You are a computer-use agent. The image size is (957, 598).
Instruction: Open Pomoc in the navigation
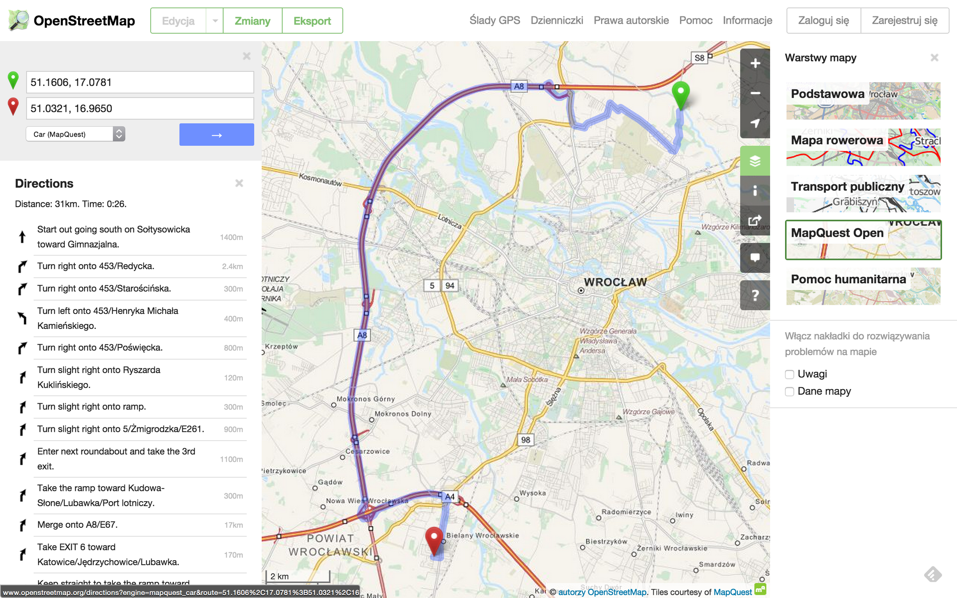696,20
